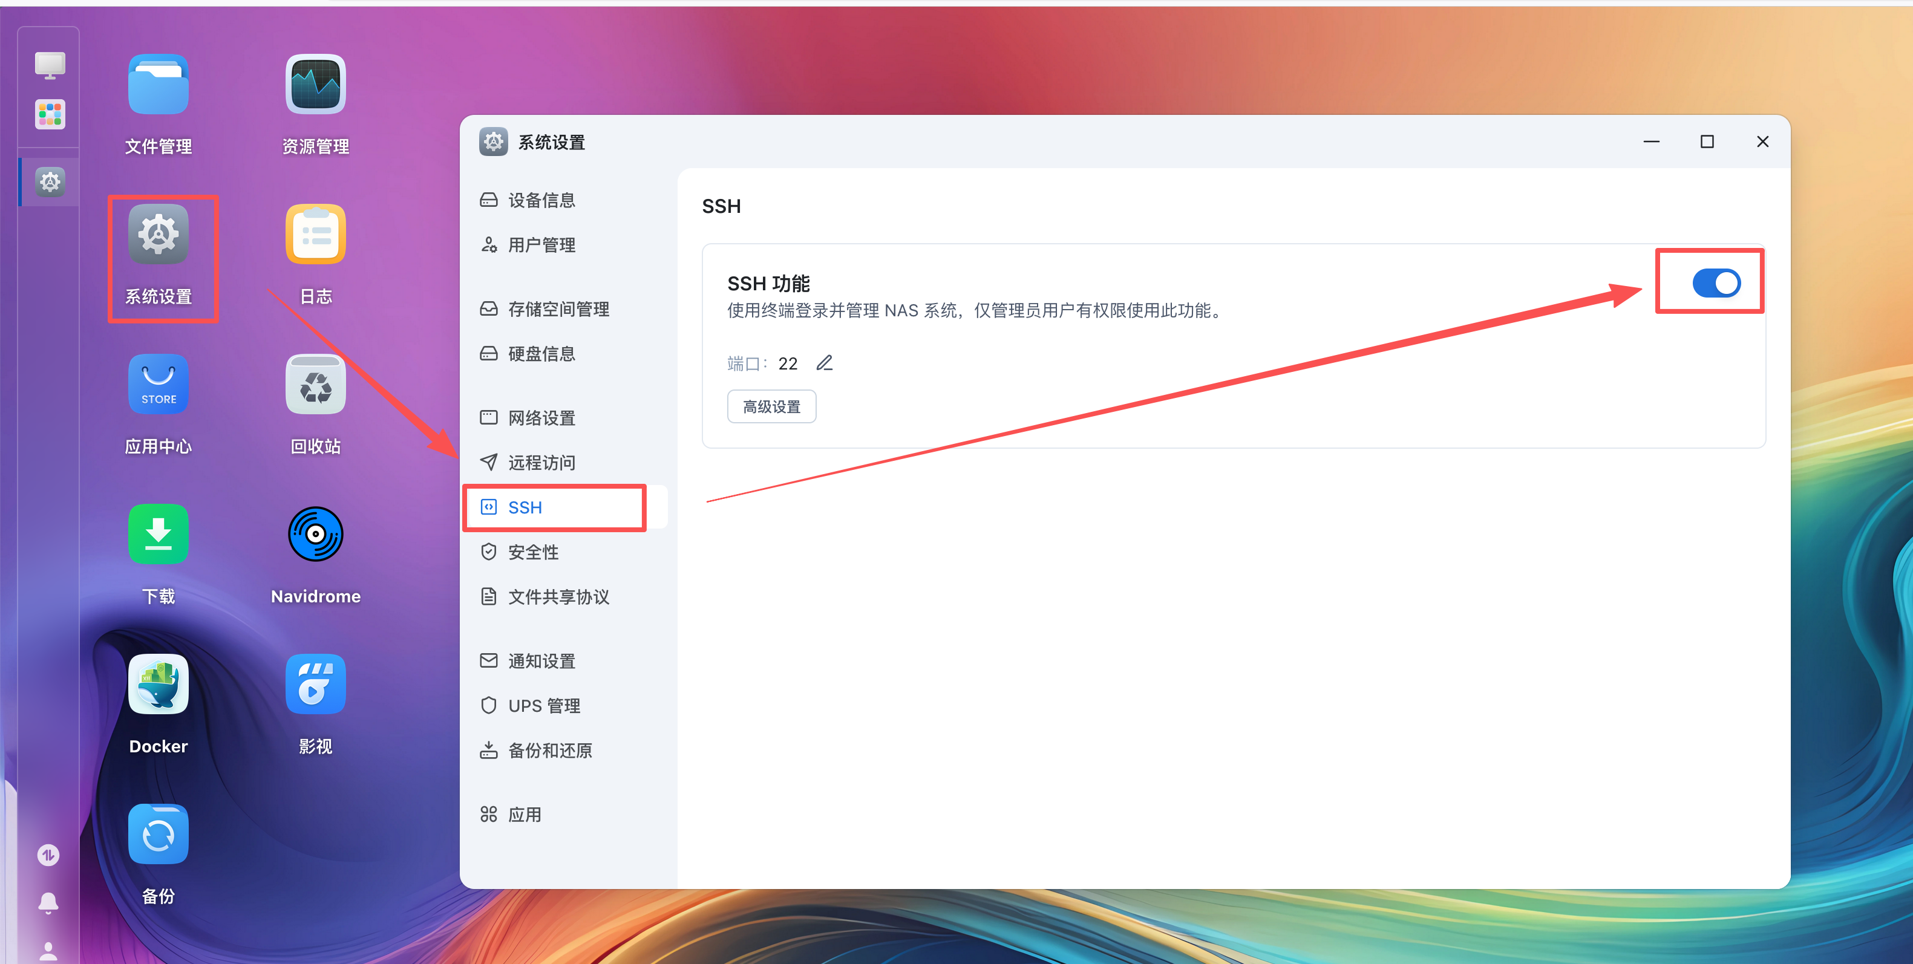Open the 备份 app
Screen dimensions: 1913x964
point(157,834)
